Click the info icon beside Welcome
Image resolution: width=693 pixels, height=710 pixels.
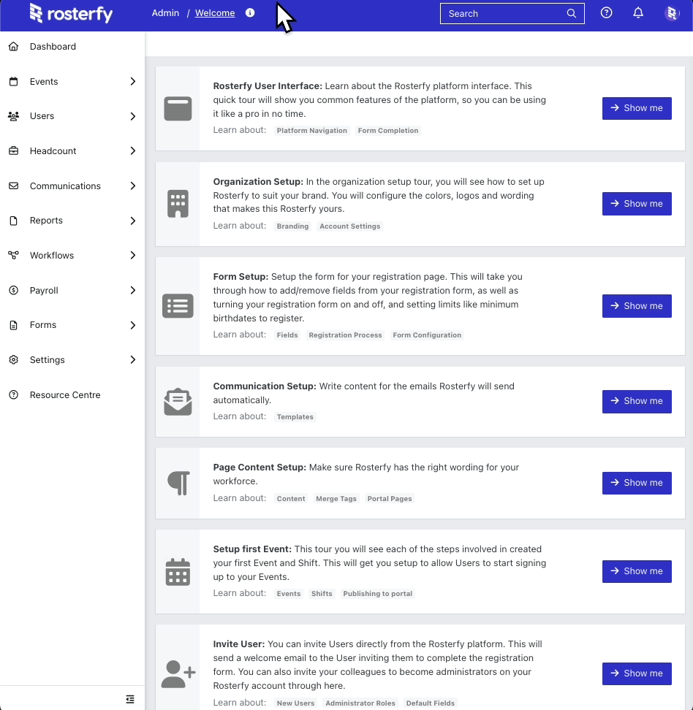click(x=250, y=12)
